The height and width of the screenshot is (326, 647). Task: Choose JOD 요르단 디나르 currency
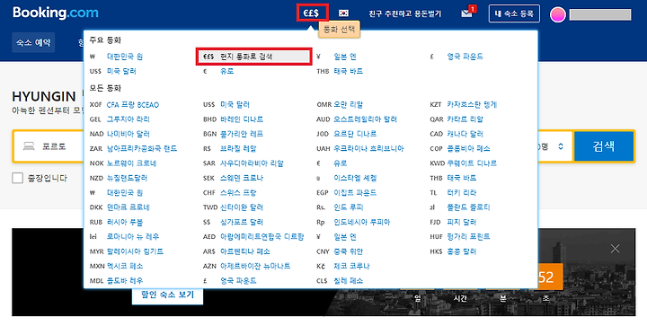(347, 134)
